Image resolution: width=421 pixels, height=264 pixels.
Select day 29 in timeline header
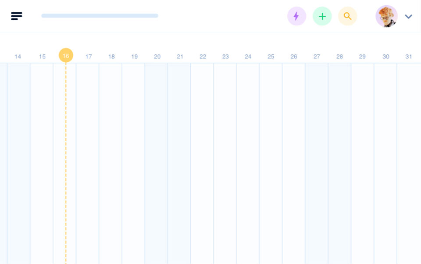pos(362,57)
